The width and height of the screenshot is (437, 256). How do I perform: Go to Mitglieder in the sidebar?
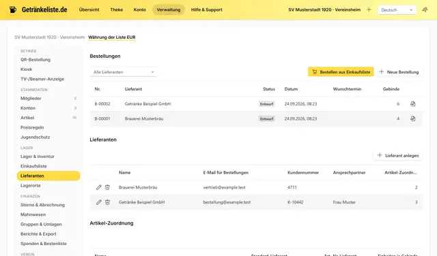31,99
